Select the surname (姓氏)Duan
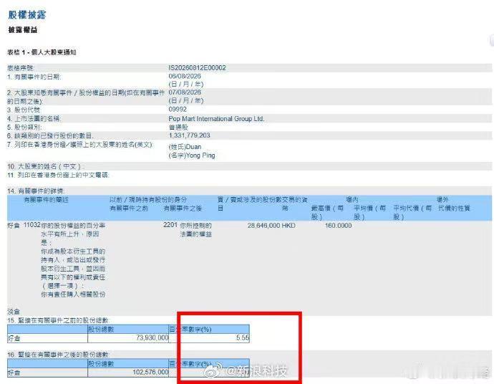 (185, 147)
